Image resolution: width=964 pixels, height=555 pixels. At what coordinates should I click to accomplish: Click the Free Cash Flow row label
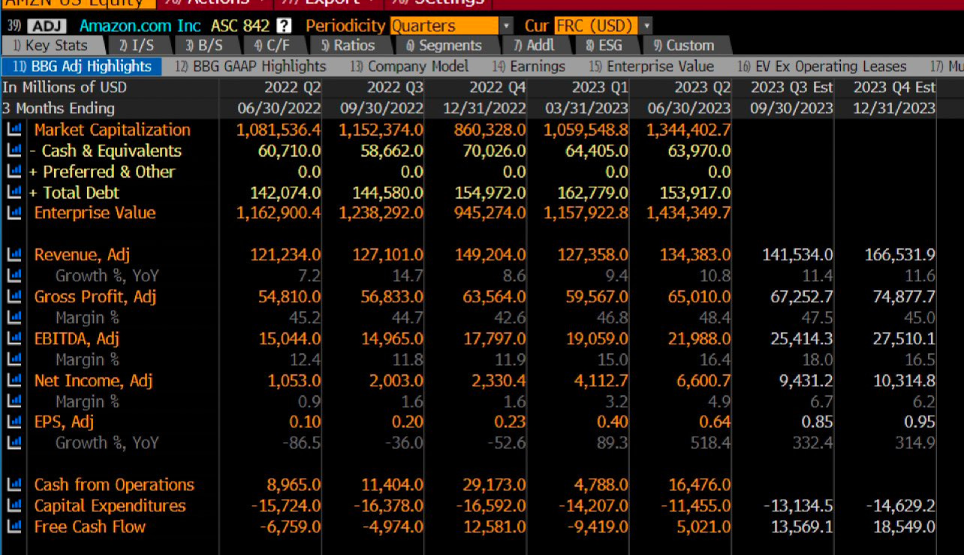(90, 527)
